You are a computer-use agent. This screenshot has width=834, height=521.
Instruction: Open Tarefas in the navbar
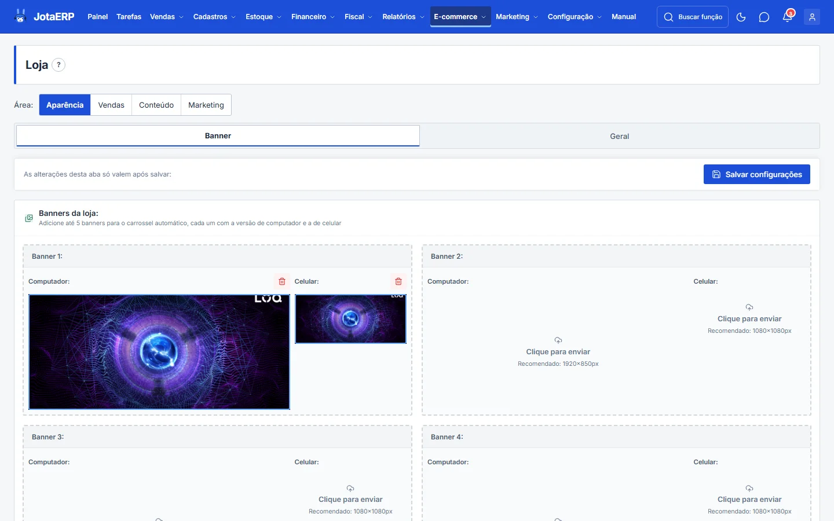click(x=129, y=17)
